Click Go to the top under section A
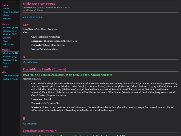 pos(30,62)
